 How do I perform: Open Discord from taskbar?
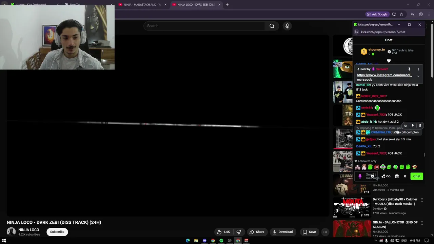(x=204, y=241)
